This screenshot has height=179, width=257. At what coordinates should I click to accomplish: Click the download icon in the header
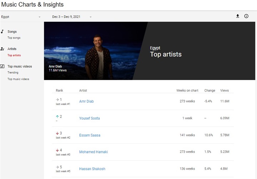[238, 16]
